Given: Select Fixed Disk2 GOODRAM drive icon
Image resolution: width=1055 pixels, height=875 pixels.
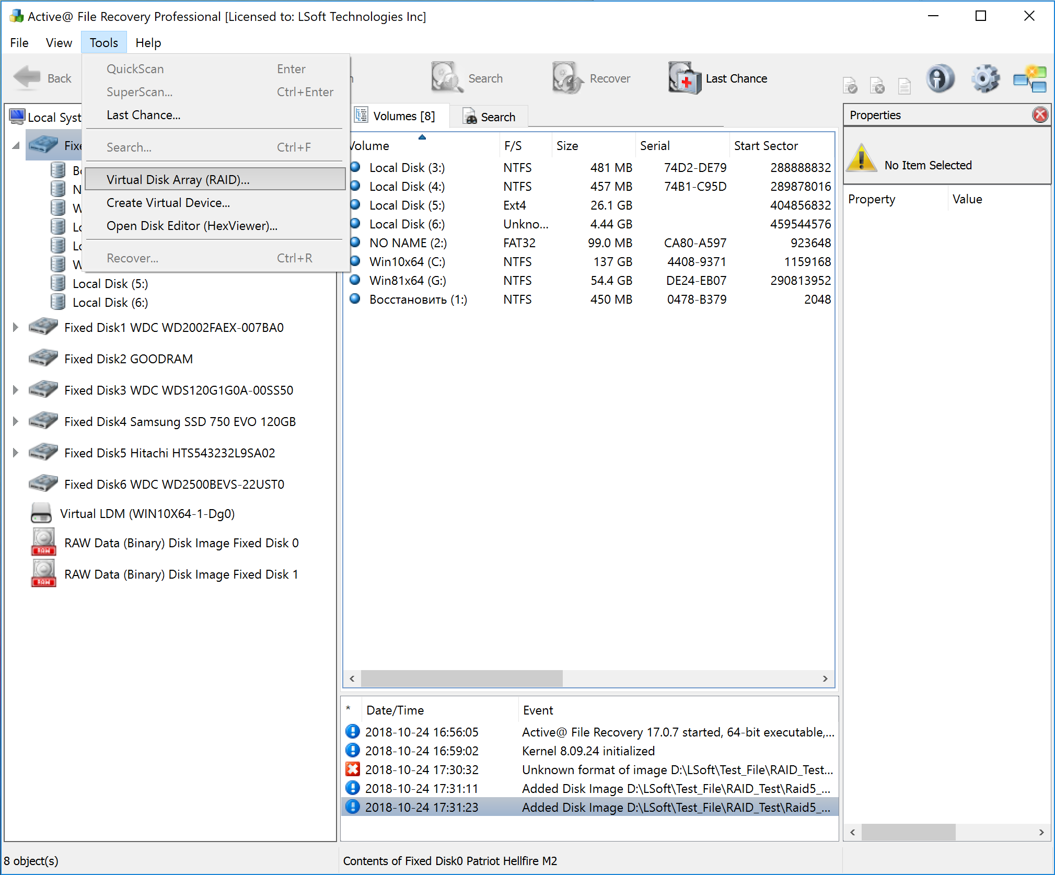Looking at the screenshot, I should coord(43,359).
